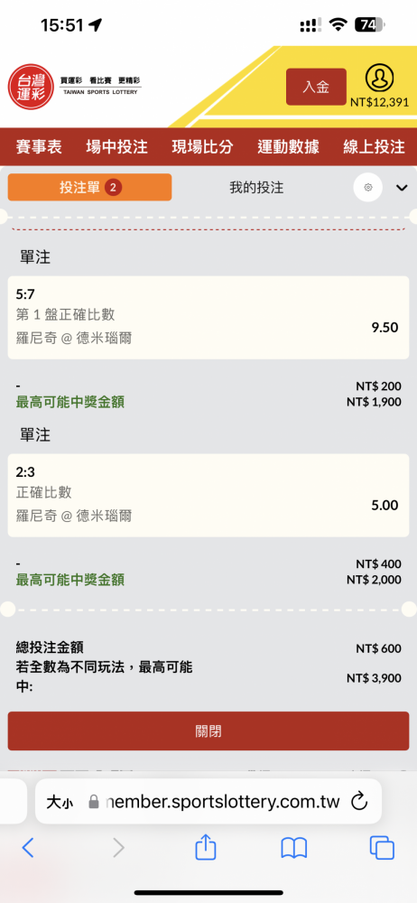The image size is (417, 903).
Task: Open 場中投注 menu item
Action: coord(117,147)
